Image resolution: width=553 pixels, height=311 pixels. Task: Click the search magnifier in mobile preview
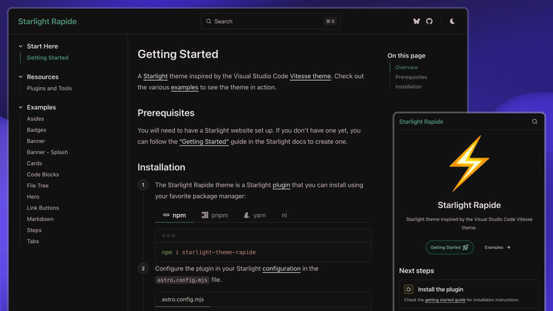click(534, 122)
